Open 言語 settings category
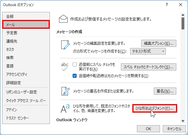Image resolution: width=188 pixels, height=135 pixels. coord(26,66)
